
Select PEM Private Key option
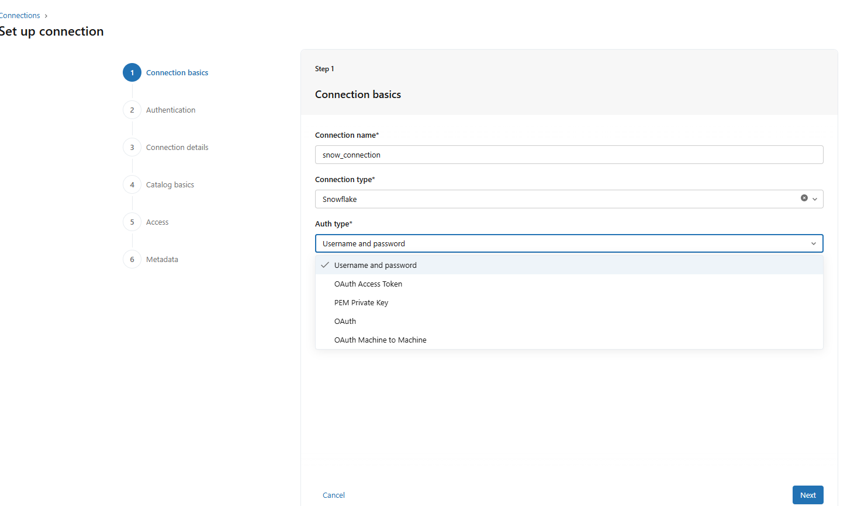click(x=361, y=302)
